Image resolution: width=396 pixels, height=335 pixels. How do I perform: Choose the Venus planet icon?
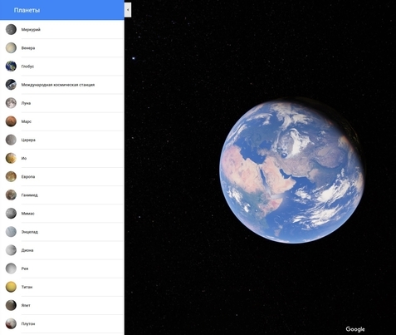coord(11,48)
